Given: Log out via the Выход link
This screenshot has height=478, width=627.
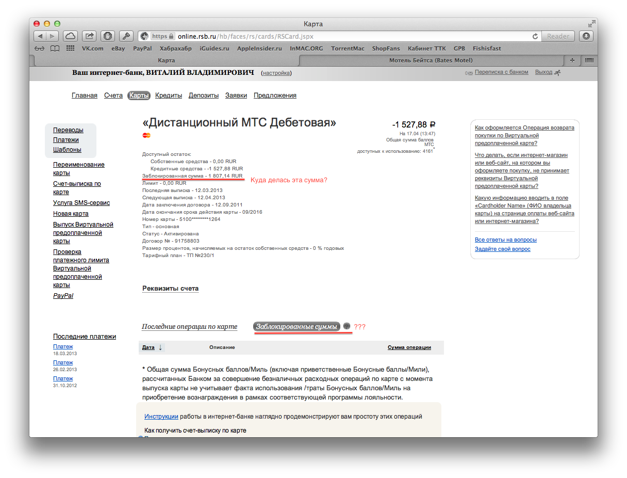Looking at the screenshot, I should 543,72.
